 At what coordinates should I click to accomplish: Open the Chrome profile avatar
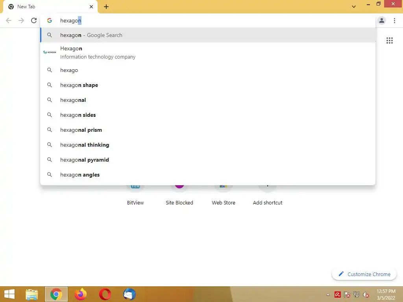point(382,20)
